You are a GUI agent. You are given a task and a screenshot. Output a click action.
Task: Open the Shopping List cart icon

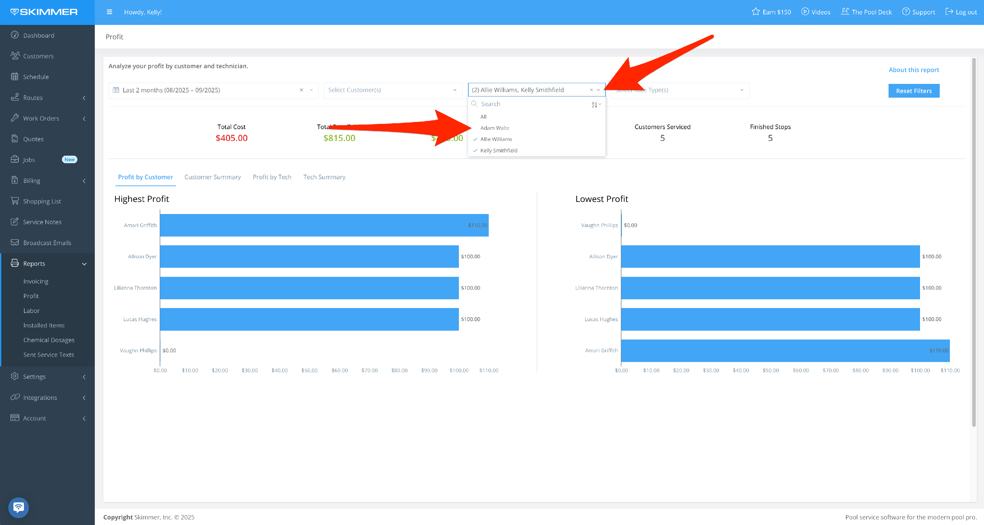click(x=14, y=201)
